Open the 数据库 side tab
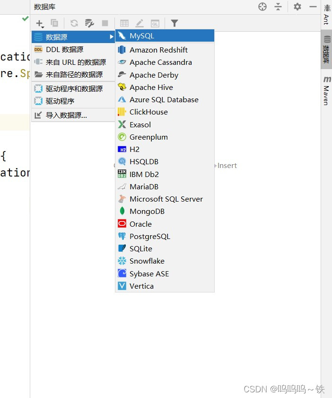The width and height of the screenshot is (332, 398). pos(326,50)
